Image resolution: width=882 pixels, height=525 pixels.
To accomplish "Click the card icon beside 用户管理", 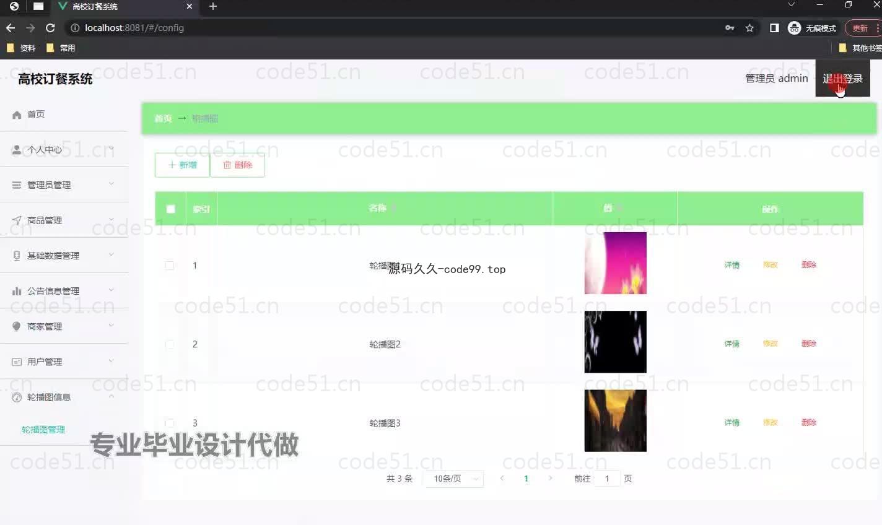I will pos(17,362).
